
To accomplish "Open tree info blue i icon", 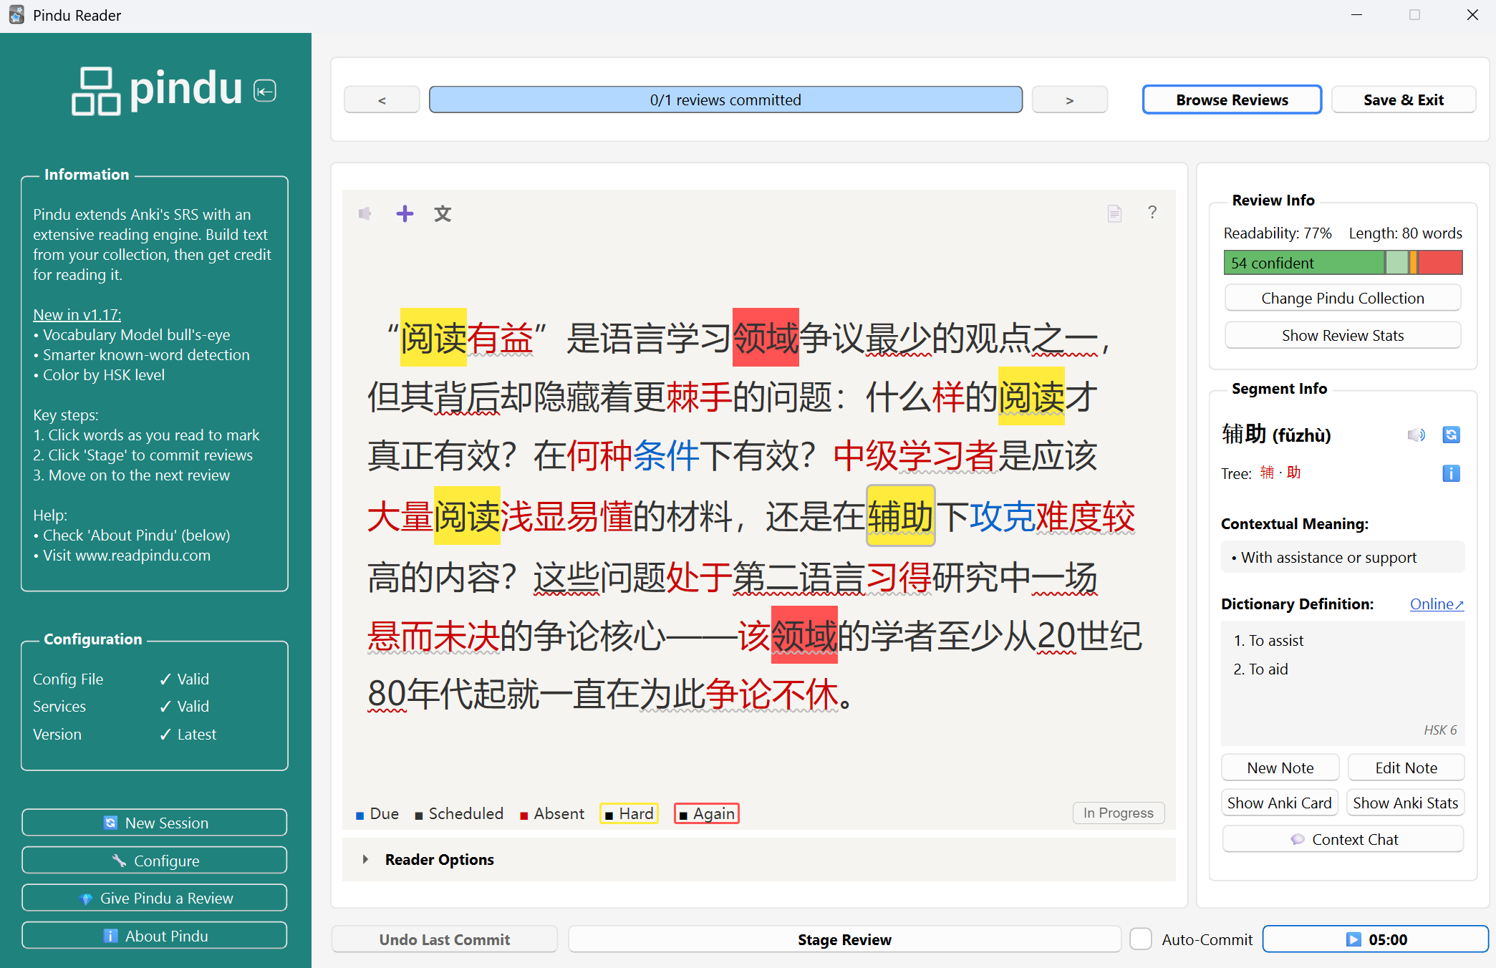I will pyautogui.click(x=1451, y=473).
